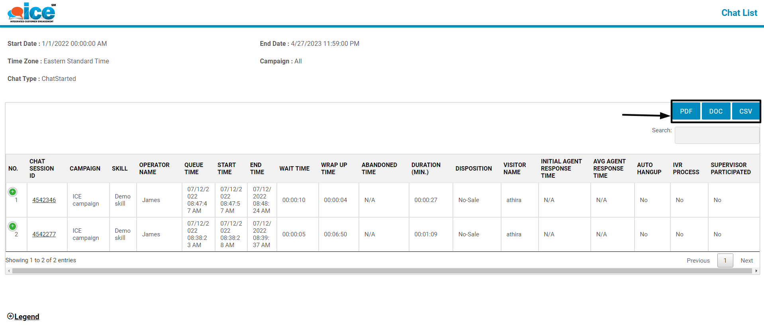Image resolution: width=764 pixels, height=330 pixels.
Task: Sort table by Duration (Min.) column
Action: pyautogui.click(x=426, y=169)
